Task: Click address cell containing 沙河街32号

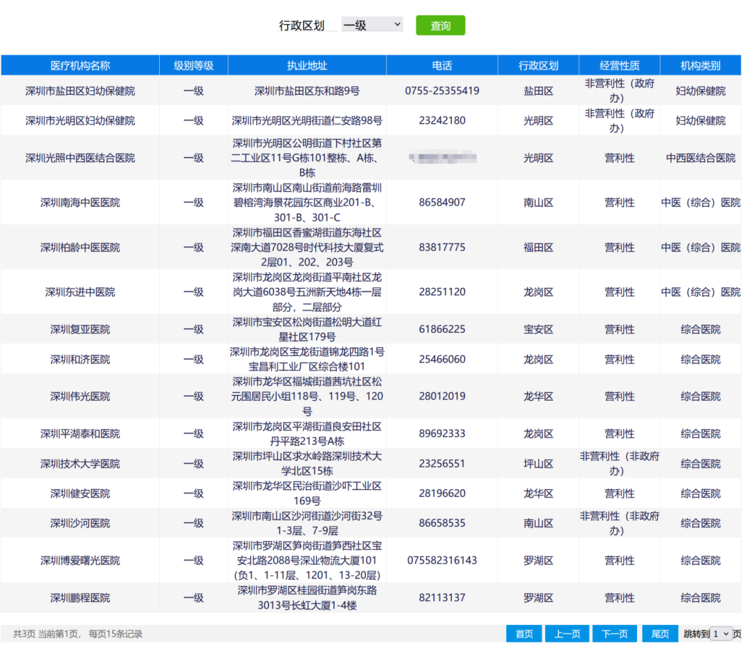Action: [x=307, y=523]
